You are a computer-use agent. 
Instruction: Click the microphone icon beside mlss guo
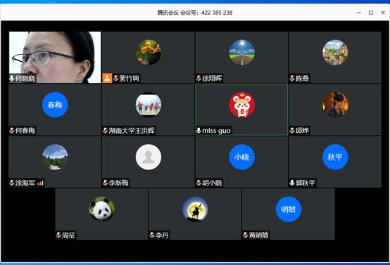pos(199,130)
